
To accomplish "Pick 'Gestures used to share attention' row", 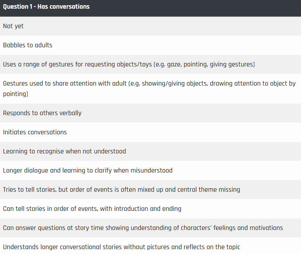I will pos(151,89).
